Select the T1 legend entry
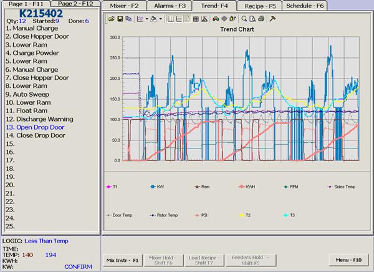Screen dimensions: 374x272 click(112, 187)
